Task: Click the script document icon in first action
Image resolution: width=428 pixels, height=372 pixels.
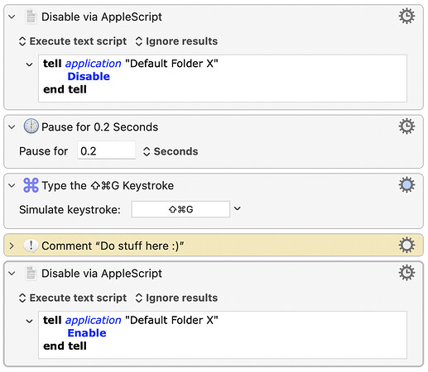Action: pyautogui.click(x=31, y=17)
